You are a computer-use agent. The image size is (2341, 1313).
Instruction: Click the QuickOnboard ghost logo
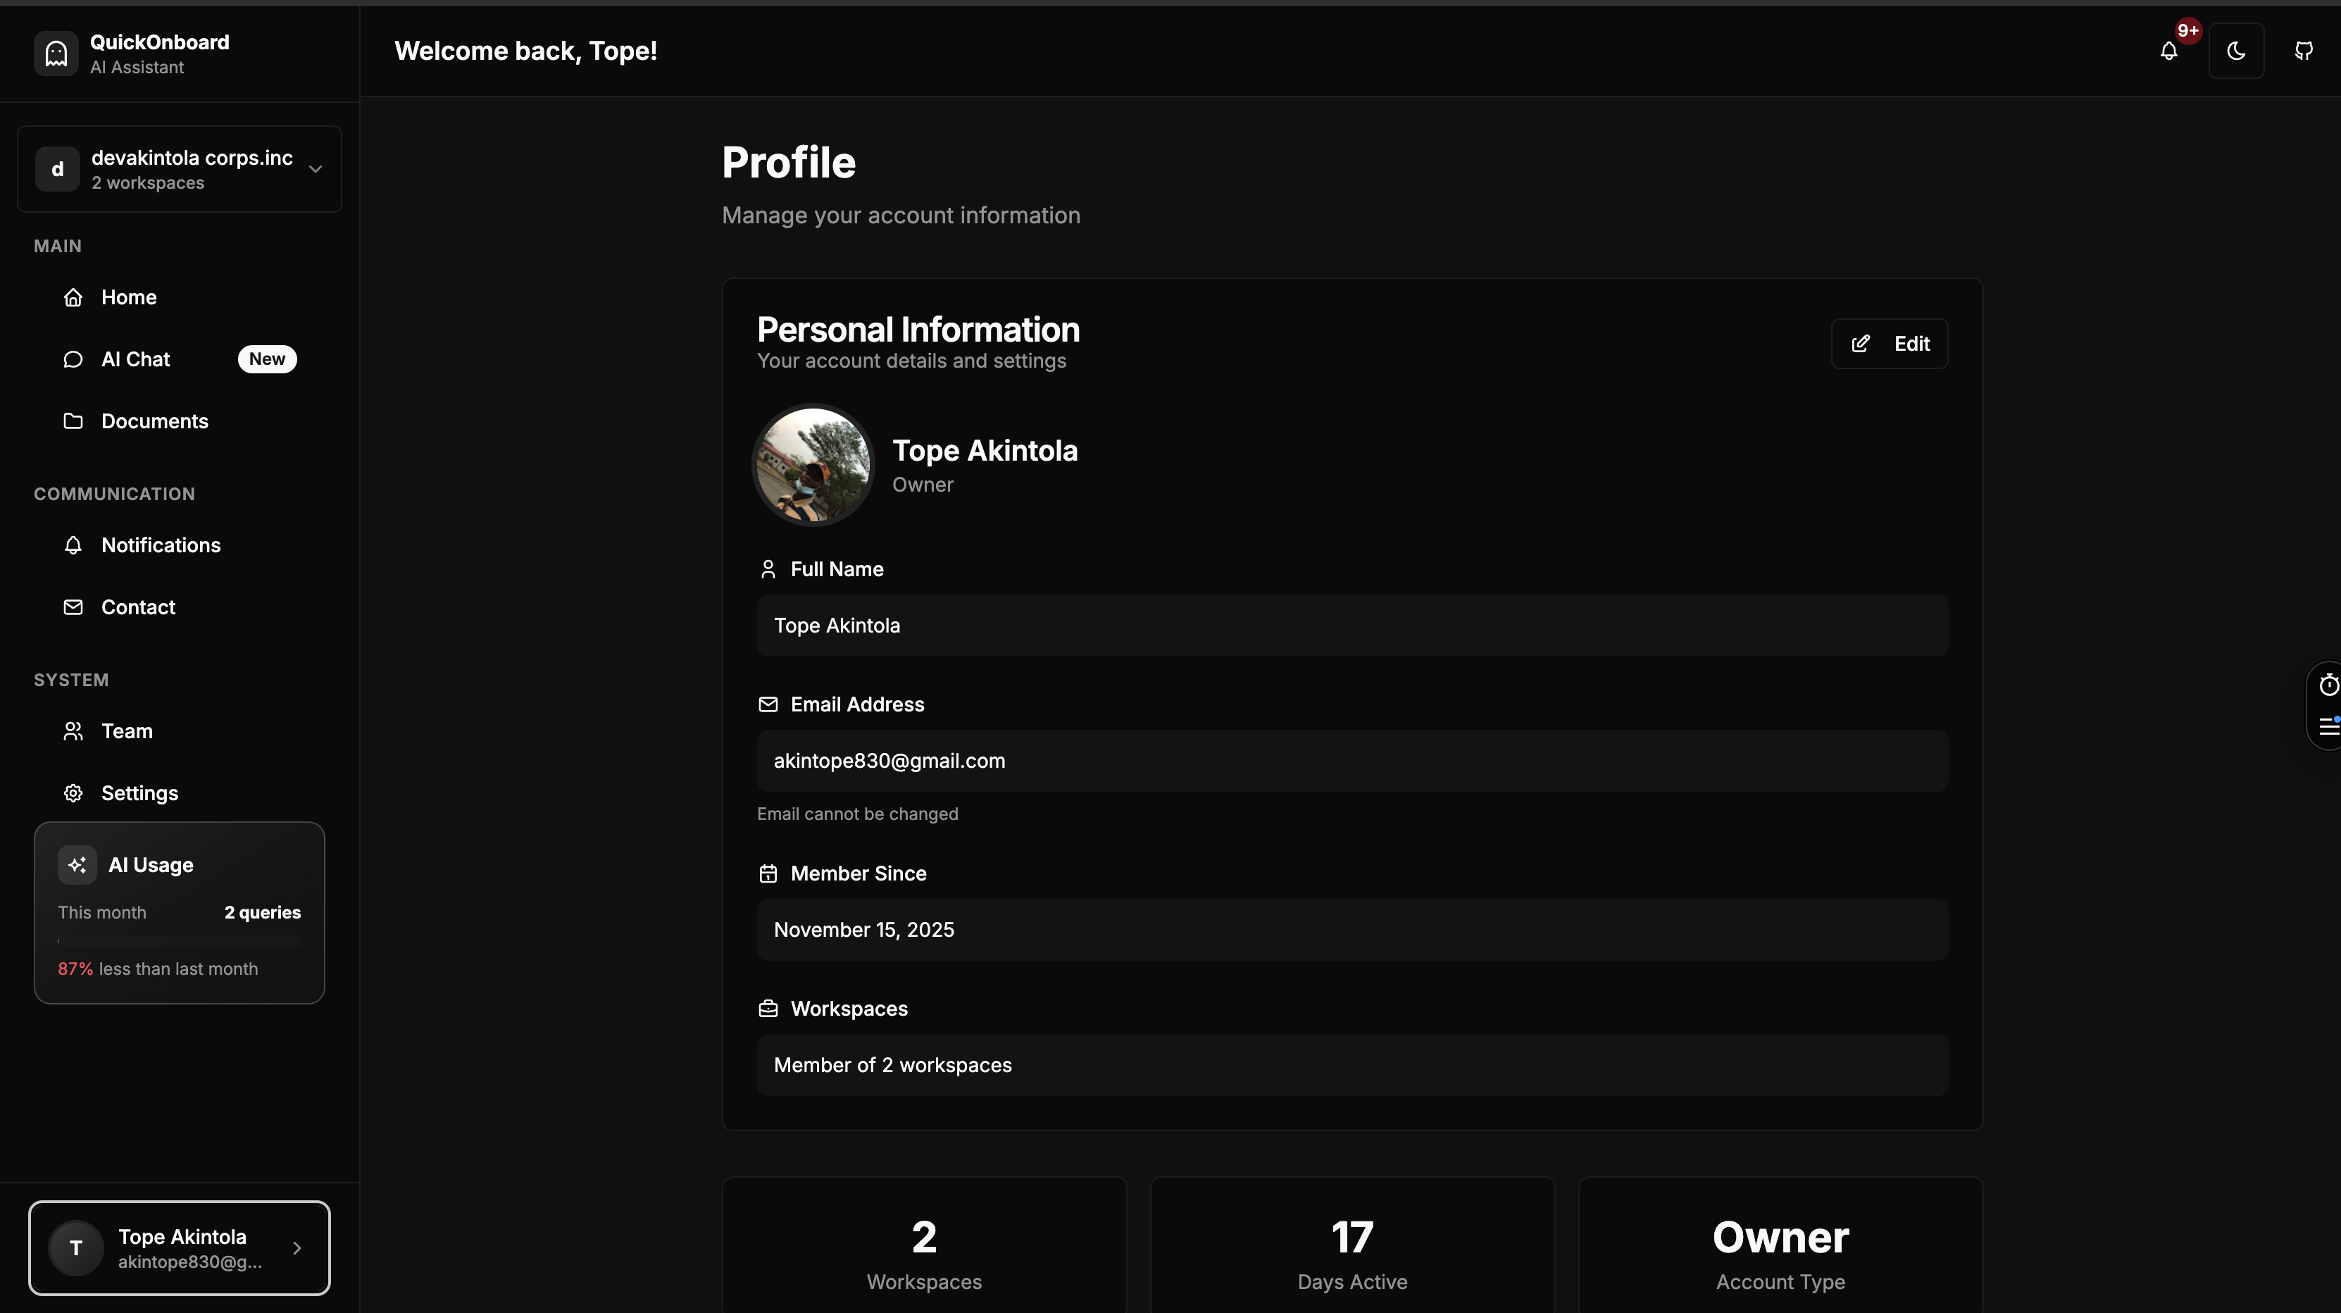pos(56,54)
